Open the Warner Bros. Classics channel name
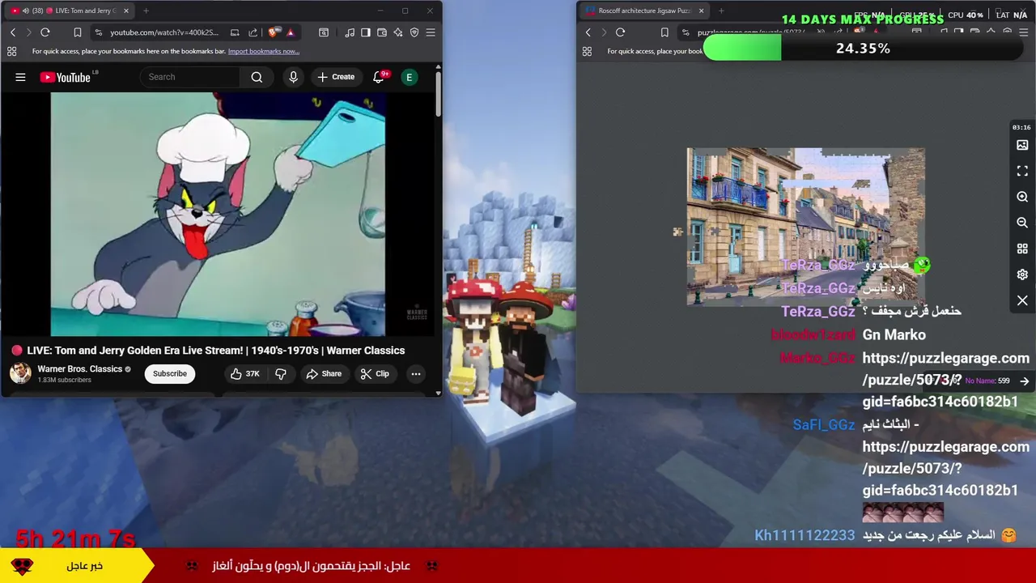 (80, 368)
